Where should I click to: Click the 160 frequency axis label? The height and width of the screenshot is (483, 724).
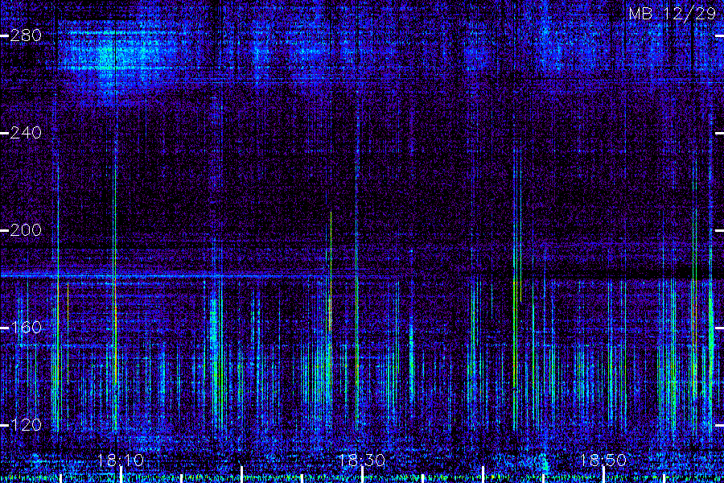click(x=26, y=328)
